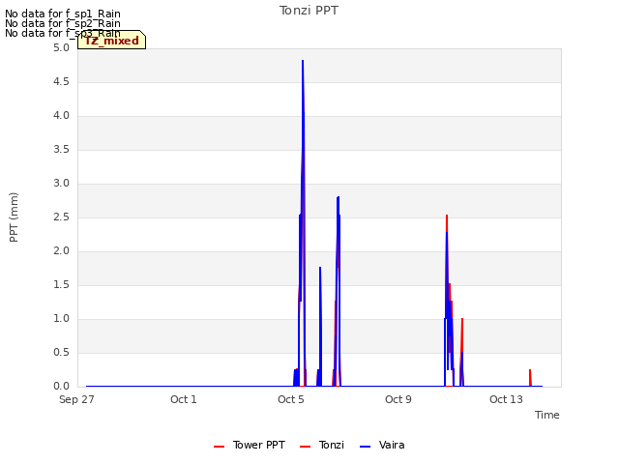Click the Sep 27 x-axis tick label
This screenshot has height=464, width=619.
(x=76, y=399)
